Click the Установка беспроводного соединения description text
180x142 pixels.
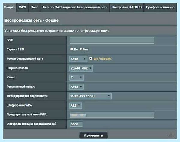click(x=57, y=31)
